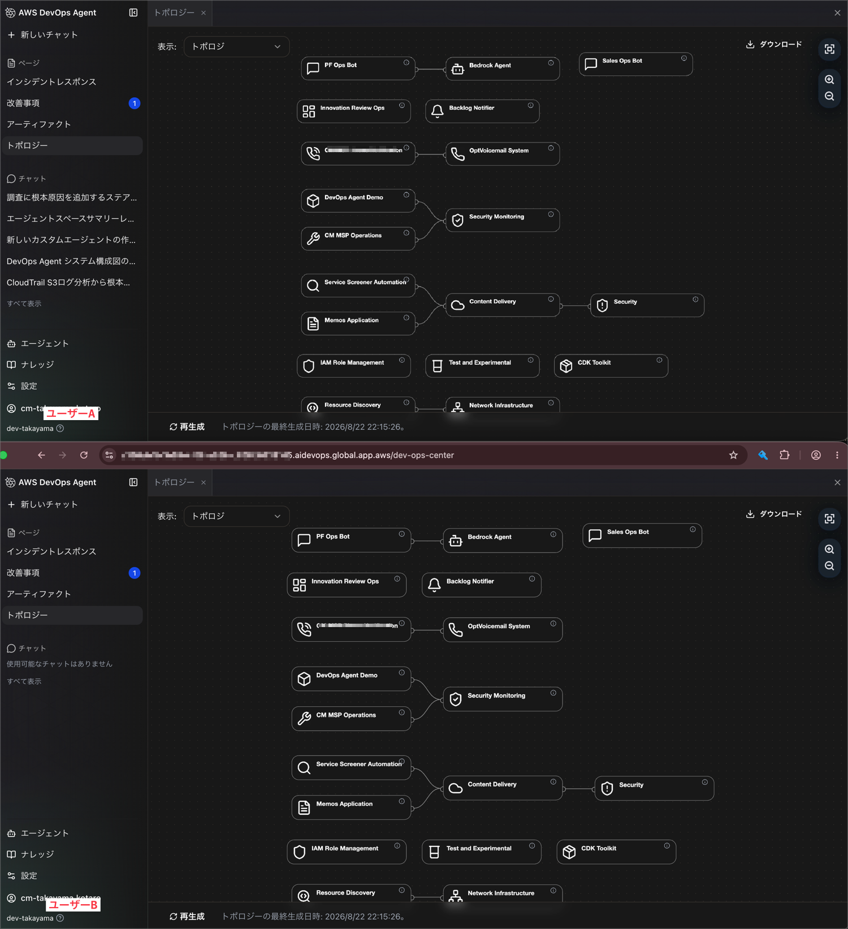Zoom in on the lower topology view
Viewport: 848px width, 929px height.
coord(829,550)
